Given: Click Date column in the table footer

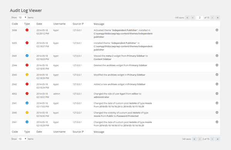Looking at the screenshot, I should point(39,132).
